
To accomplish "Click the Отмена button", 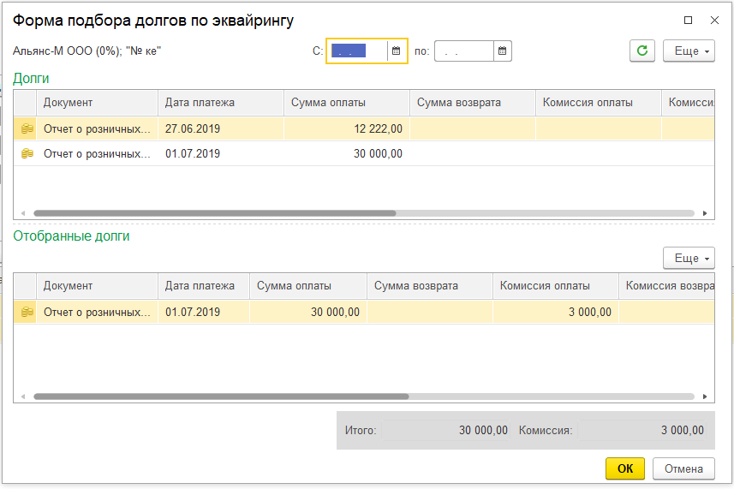I will (683, 468).
